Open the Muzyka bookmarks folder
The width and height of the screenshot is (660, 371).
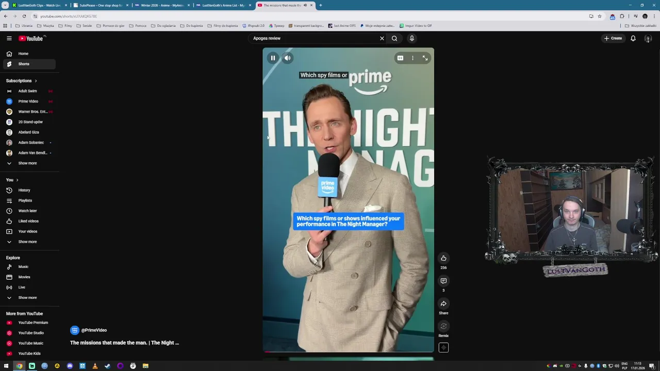pos(46,26)
